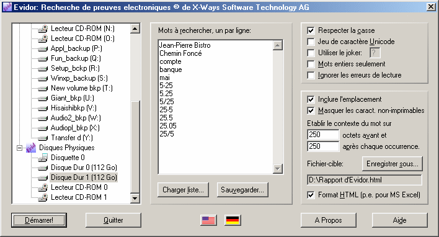Select Giant_bkp (U:) in drive list

coord(72,98)
